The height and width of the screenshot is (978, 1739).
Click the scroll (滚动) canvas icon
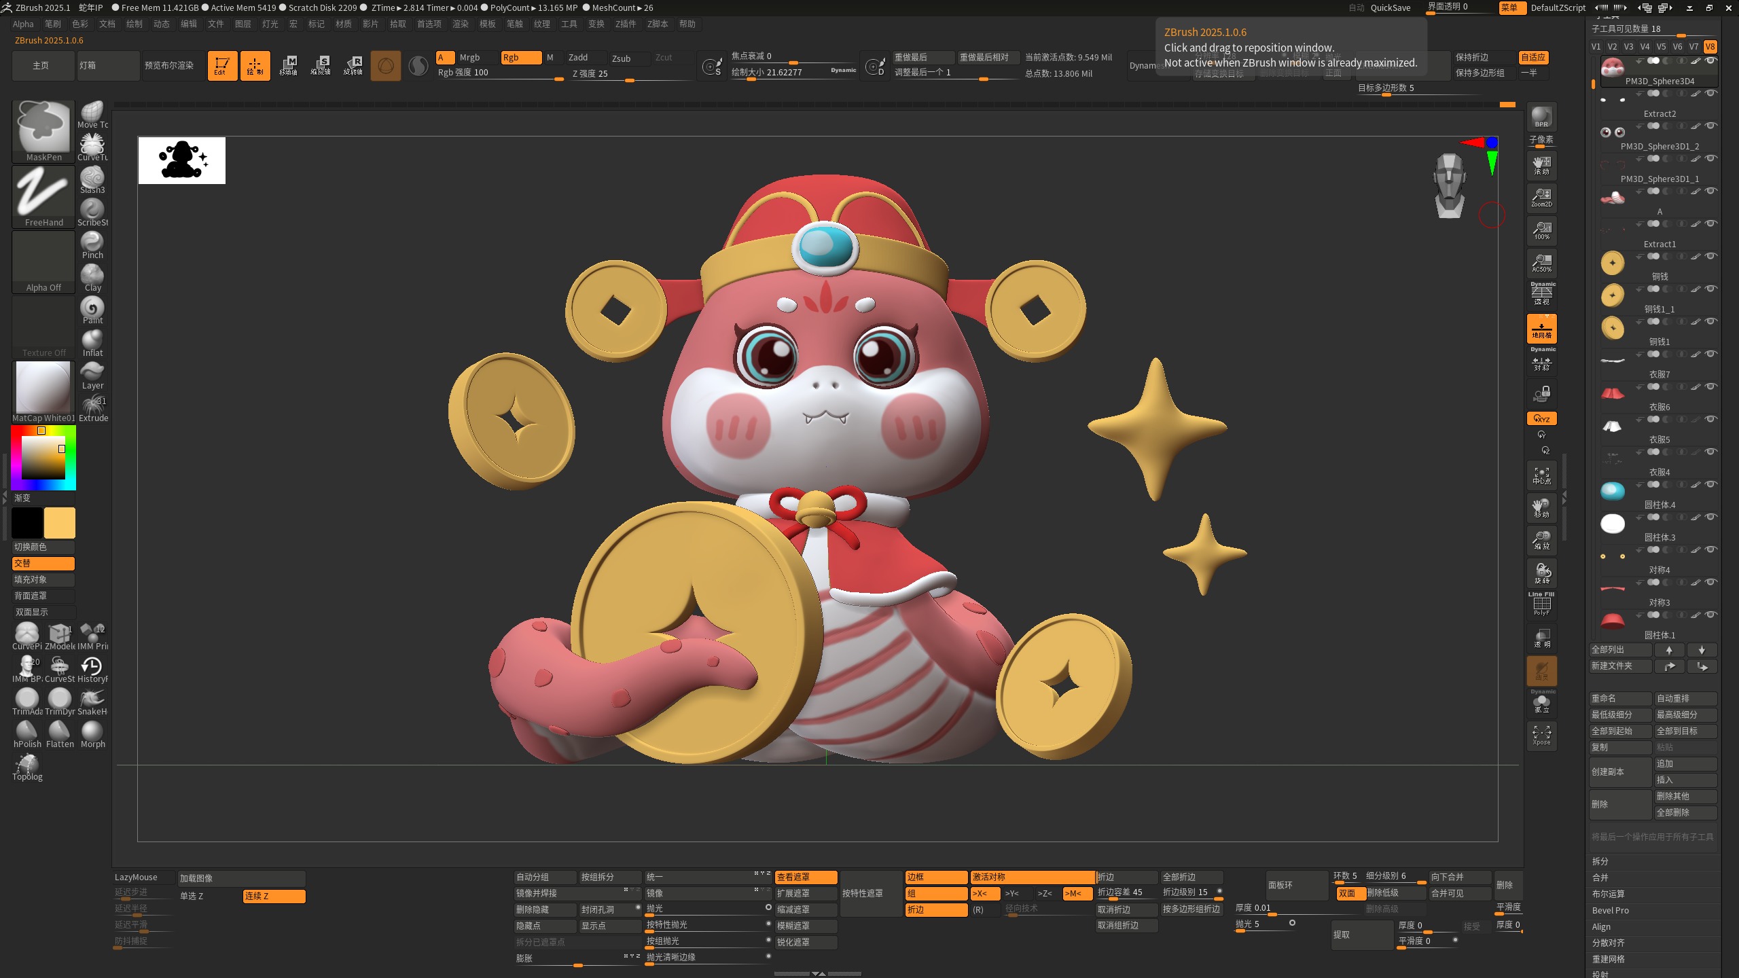[1541, 165]
